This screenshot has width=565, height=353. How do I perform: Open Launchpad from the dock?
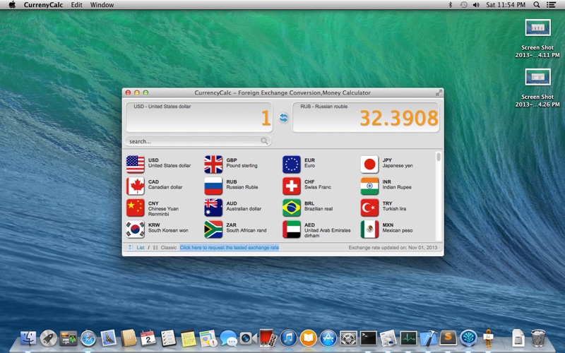point(48,338)
